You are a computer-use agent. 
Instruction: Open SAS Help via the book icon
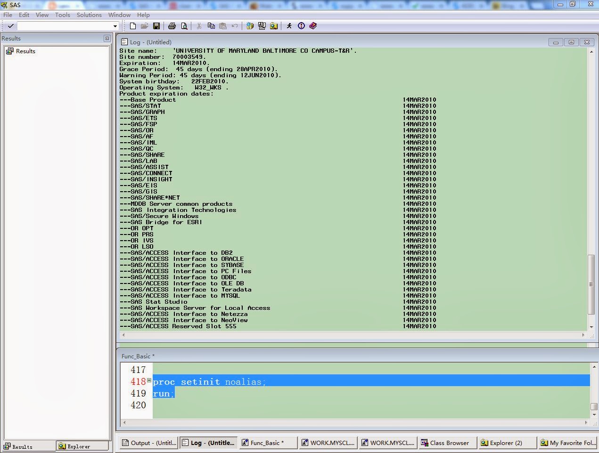(x=313, y=26)
